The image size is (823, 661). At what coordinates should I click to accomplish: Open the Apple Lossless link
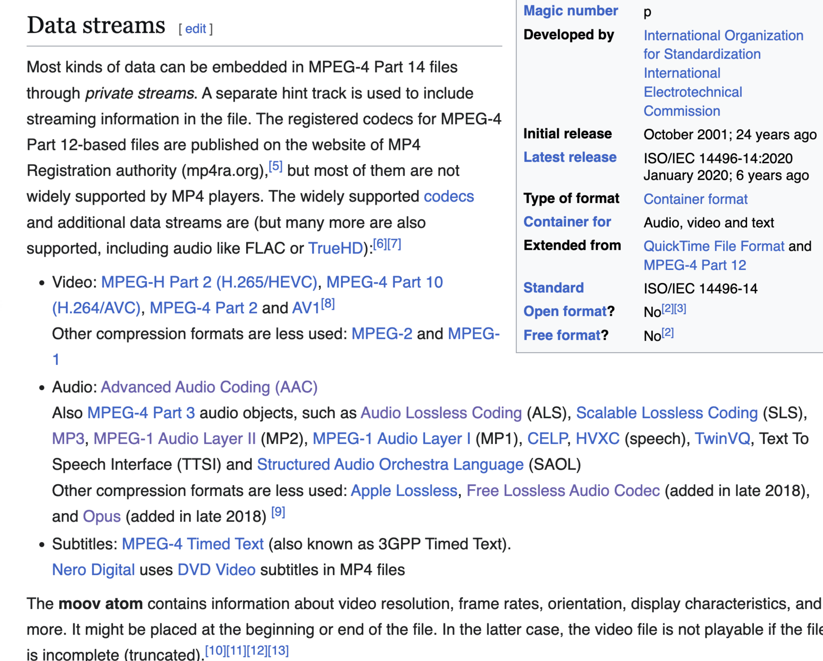404,491
